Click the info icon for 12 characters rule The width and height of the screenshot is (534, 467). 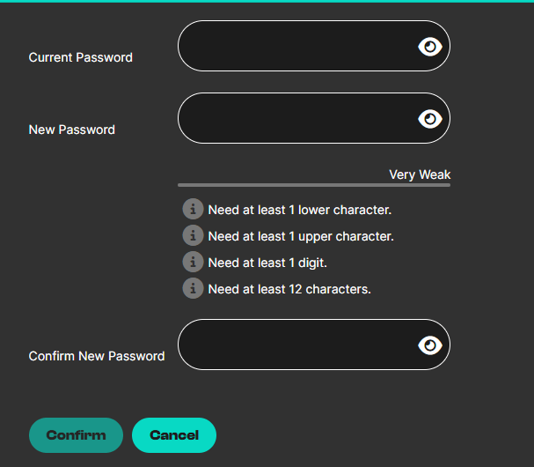point(193,288)
